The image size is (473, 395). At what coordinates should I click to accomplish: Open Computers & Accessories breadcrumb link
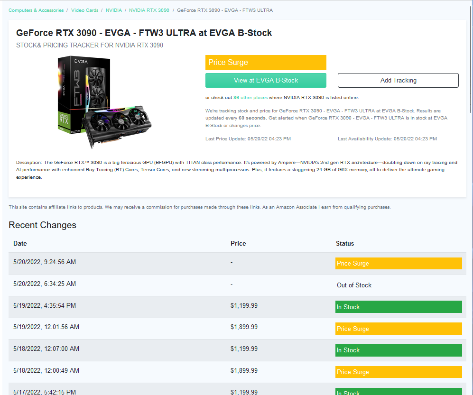tap(36, 10)
